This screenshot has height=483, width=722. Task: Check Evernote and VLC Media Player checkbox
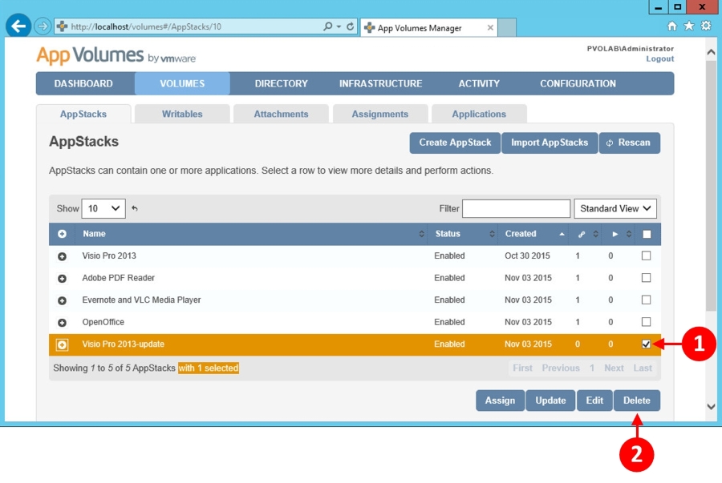[646, 300]
